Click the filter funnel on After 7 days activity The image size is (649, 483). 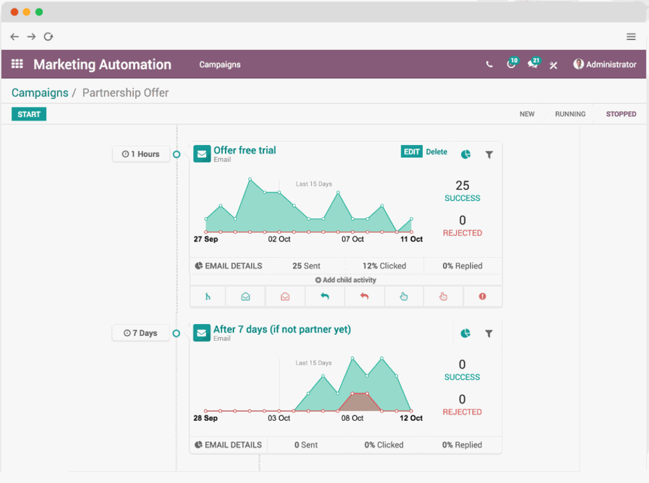click(489, 333)
